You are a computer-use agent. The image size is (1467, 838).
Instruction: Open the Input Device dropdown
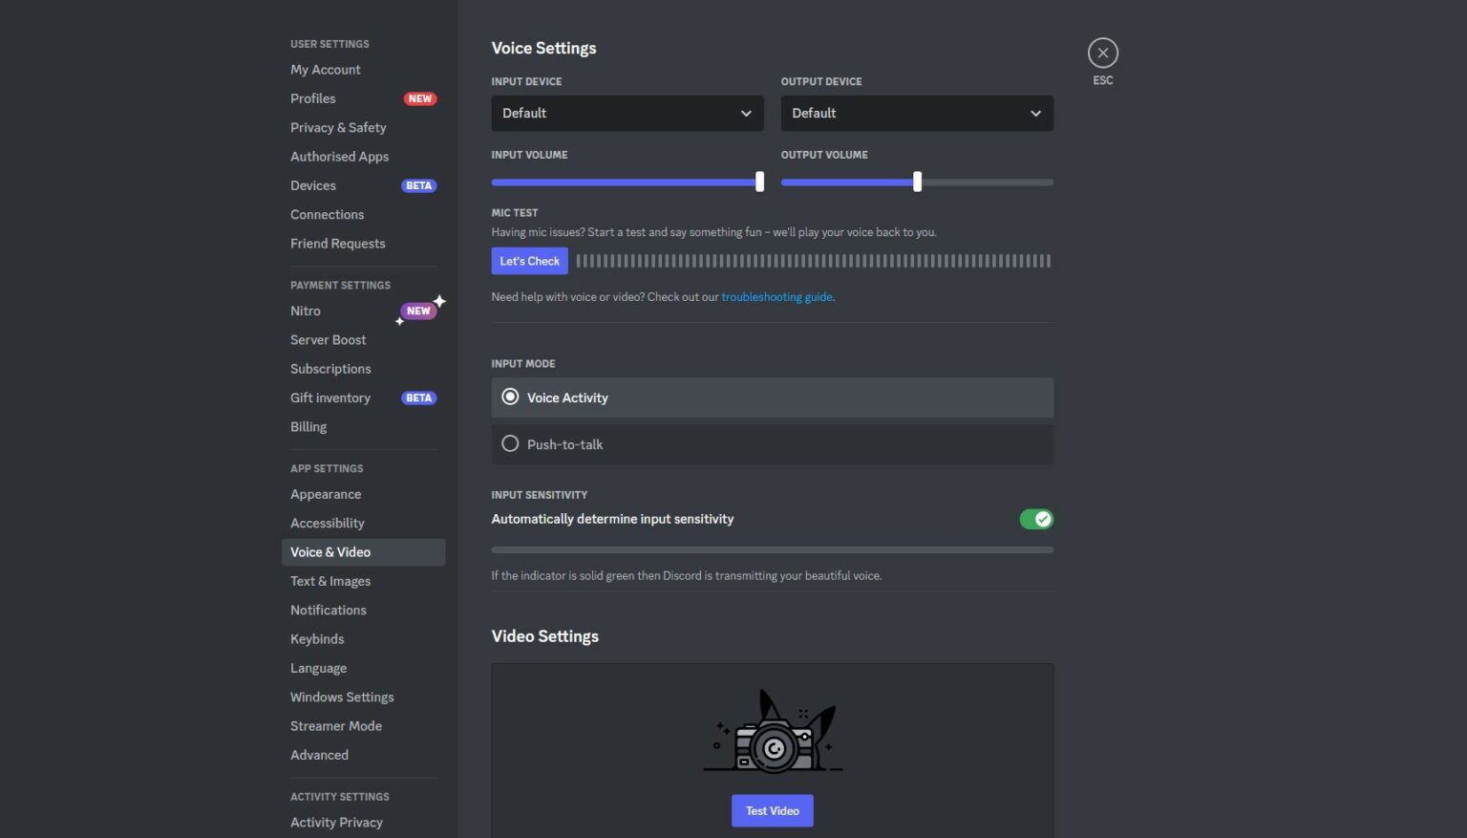coord(627,113)
